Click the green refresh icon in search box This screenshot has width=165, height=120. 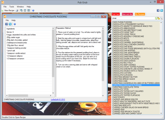click(156, 18)
